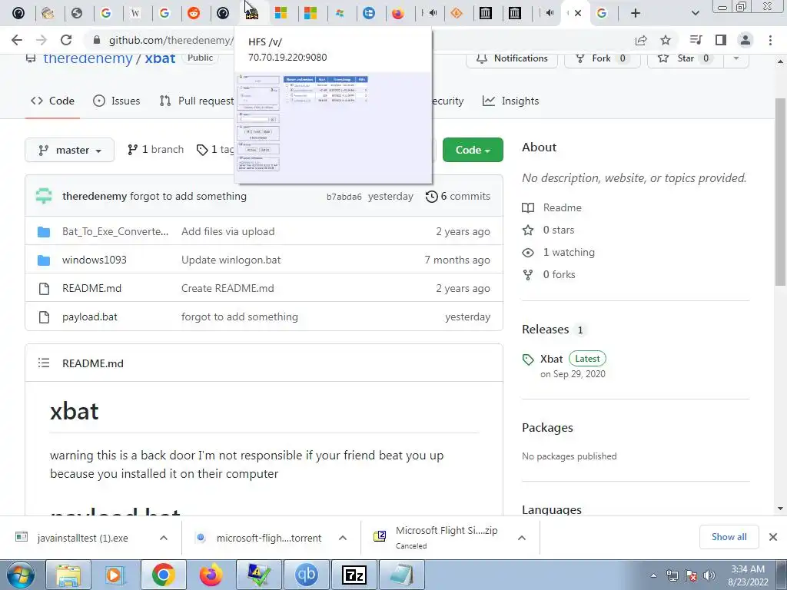Screen dimensions: 787x590
Task: Open the Xbat Latest release
Action: click(552, 359)
